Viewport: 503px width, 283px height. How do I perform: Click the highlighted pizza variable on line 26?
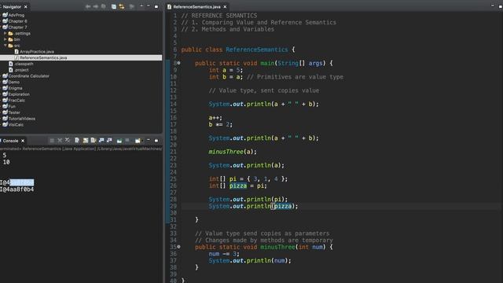point(238,186)
